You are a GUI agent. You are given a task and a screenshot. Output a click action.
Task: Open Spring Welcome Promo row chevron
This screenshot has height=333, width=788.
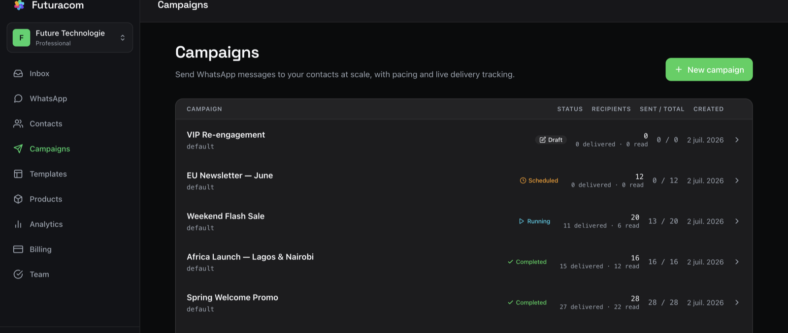(737, 303)
